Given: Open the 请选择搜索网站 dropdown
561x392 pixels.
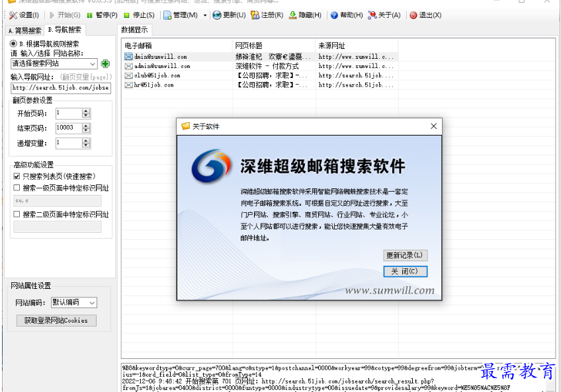Looking at the screenshot, I should pyautogui.click(x=54, y=63).
